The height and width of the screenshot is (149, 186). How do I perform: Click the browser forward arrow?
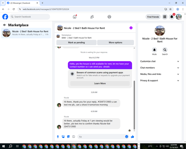click(x=9, y=9)
